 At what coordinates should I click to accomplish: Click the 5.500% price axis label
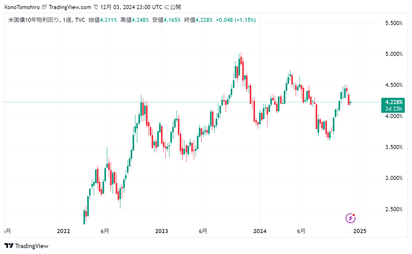coord(394,23)
